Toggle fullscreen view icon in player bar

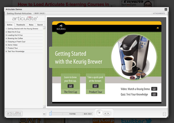coord(164,114)
